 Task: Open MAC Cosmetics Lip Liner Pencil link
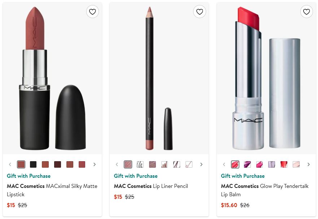(156, 186)
